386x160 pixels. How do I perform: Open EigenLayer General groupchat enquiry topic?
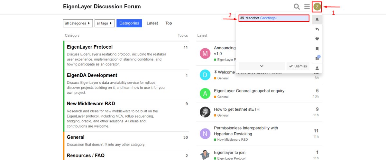click(249, 91)
